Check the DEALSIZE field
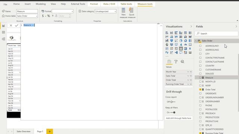Image resolution: width=239 pixels, height=134 pixels. 200,74
